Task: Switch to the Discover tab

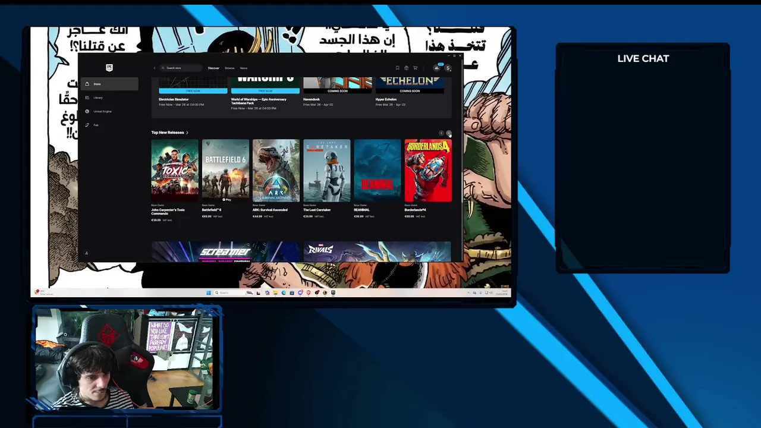Action: coord(213,68)
